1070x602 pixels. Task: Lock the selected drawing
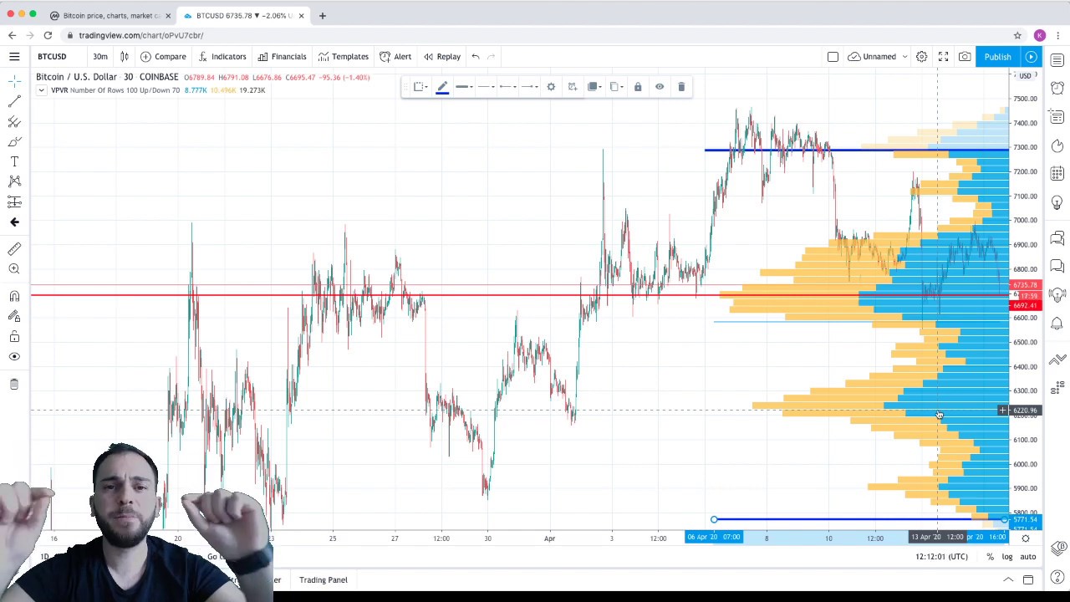point(638,86)
